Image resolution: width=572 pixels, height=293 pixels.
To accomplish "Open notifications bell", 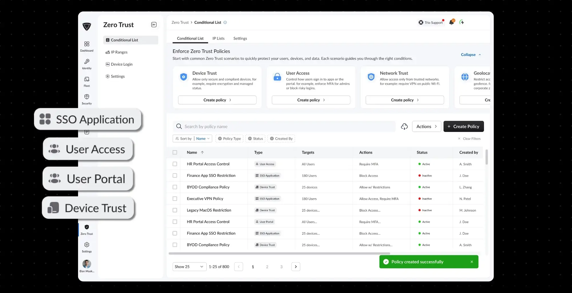I will (452, 22).
